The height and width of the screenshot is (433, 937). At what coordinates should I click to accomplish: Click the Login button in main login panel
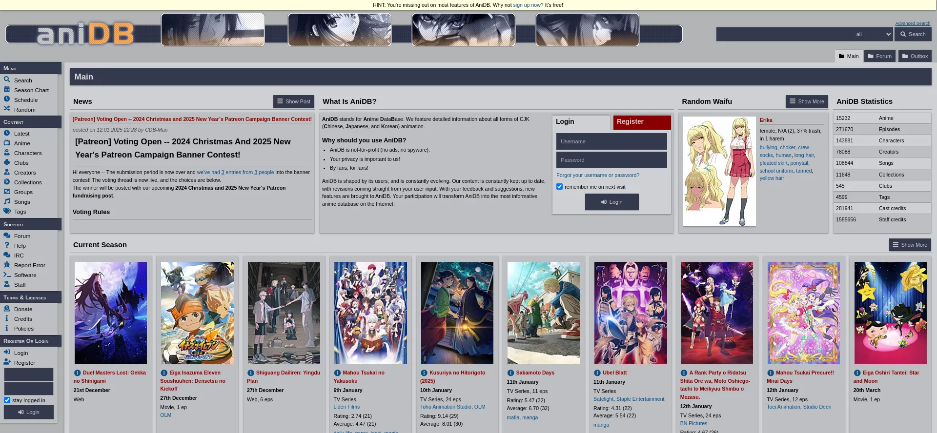(611, 202)
